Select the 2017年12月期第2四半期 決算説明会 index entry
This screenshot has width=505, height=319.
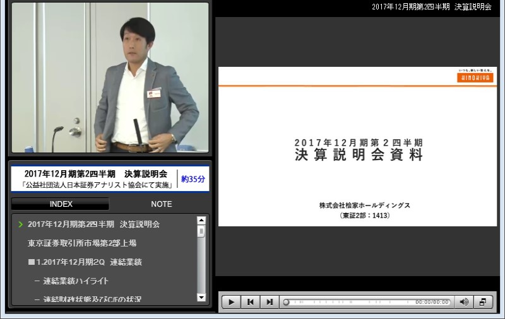[93, 224]
